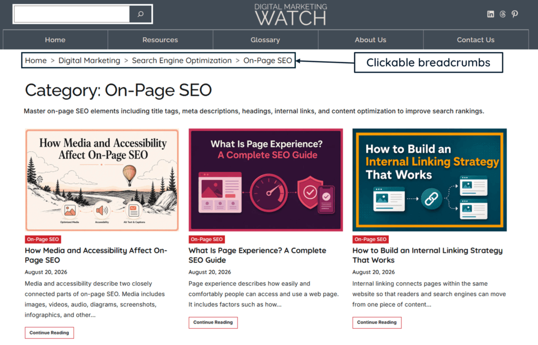The image size is (538, 345).
Task: Click On-Page SEO breadcrumb item
Action: pos(267,60)
